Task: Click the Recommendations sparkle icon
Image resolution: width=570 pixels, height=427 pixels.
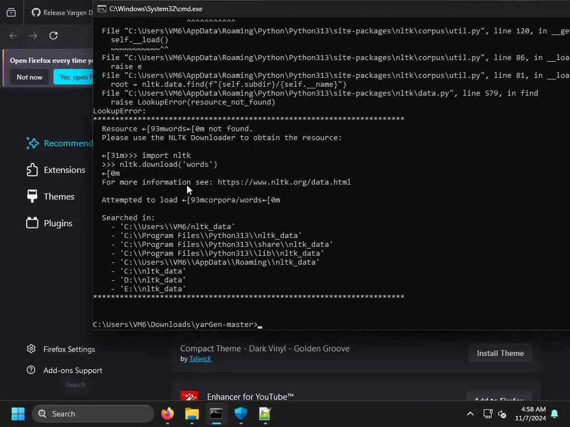Action: click(x=32, y=143)
